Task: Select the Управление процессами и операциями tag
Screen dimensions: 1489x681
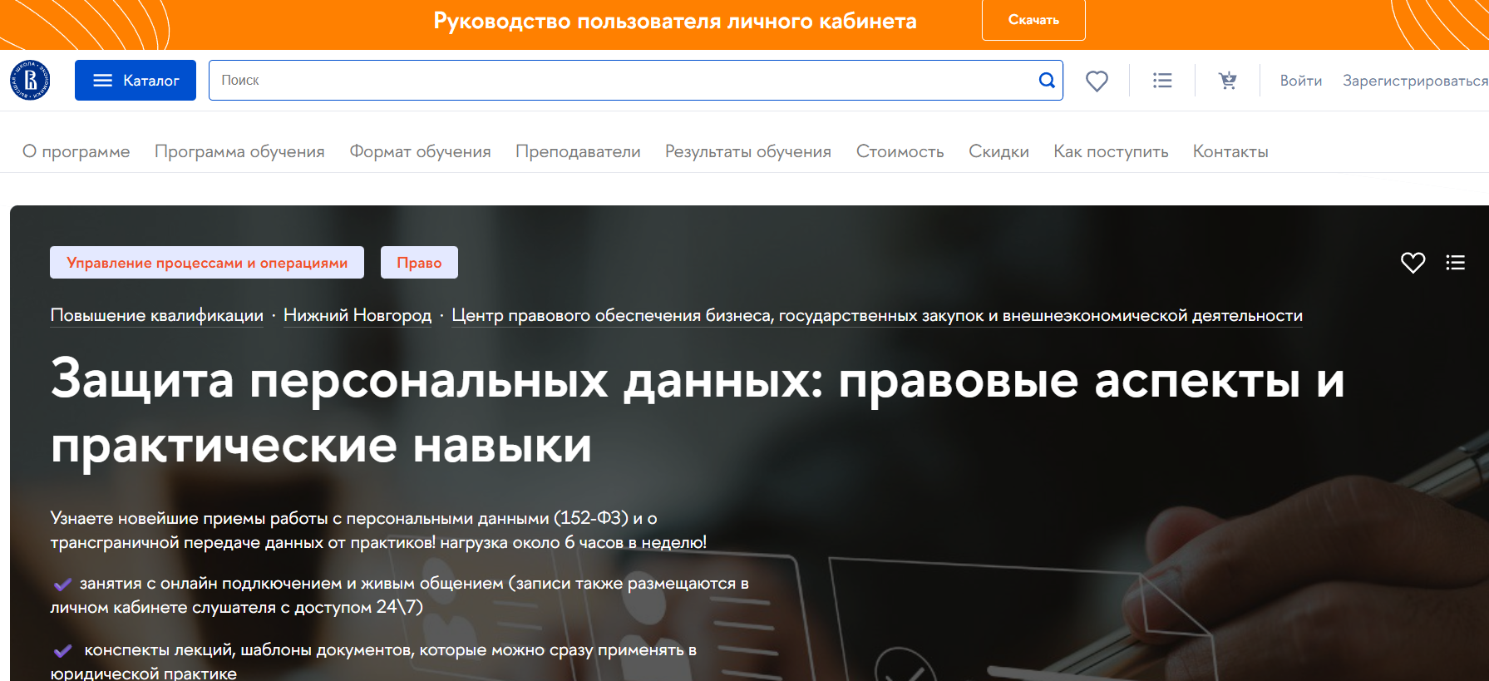Action: pyautogui.click(x=207, y=263)
